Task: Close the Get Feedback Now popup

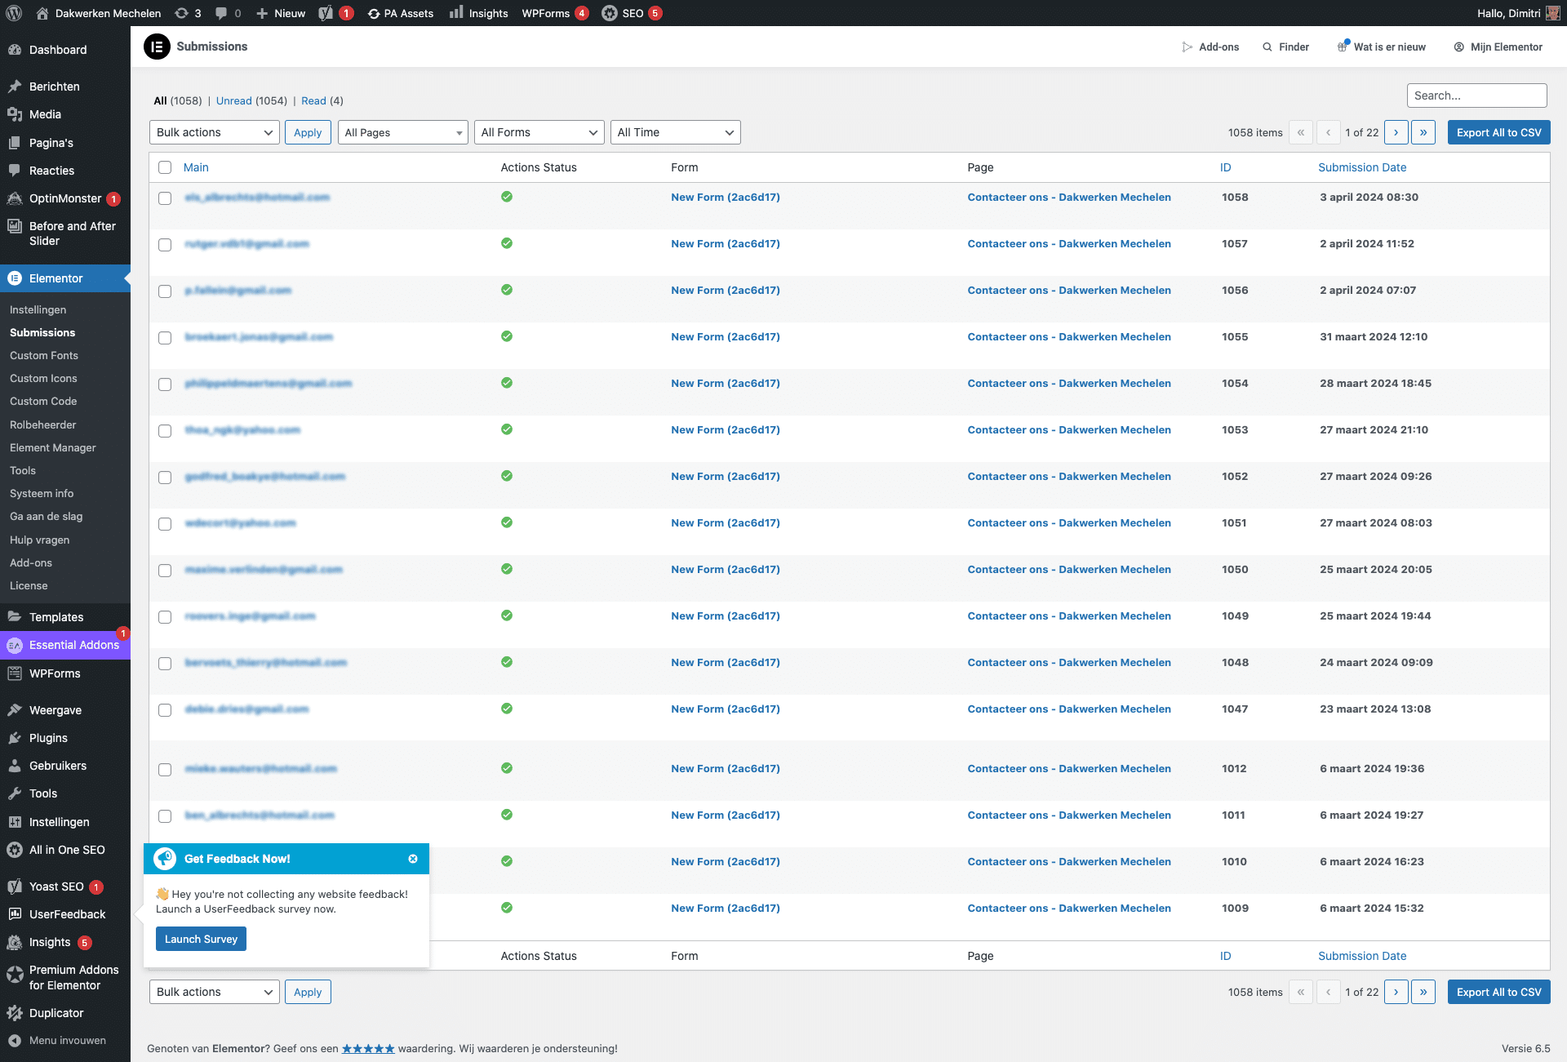Action: coord(413,859)
